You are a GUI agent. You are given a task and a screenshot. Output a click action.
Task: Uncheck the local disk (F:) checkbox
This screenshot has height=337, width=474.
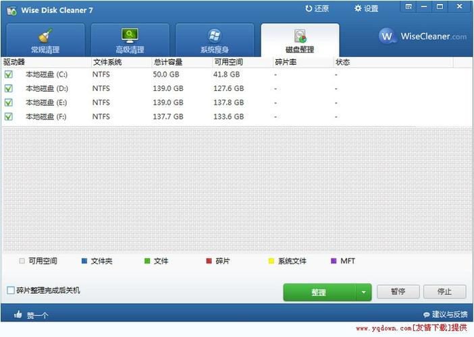(x=9, y=117)
